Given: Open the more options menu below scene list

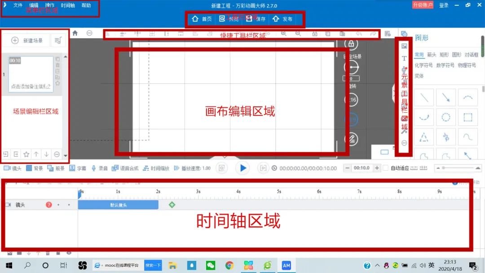Looking at the screenshot, I should (57, 154).
